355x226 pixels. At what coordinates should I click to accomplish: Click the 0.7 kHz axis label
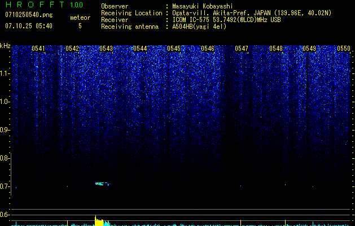5,186
